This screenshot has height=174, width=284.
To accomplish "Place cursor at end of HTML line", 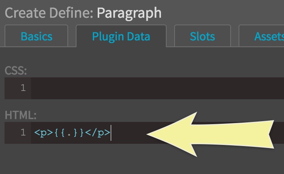I will pos(111,133).
